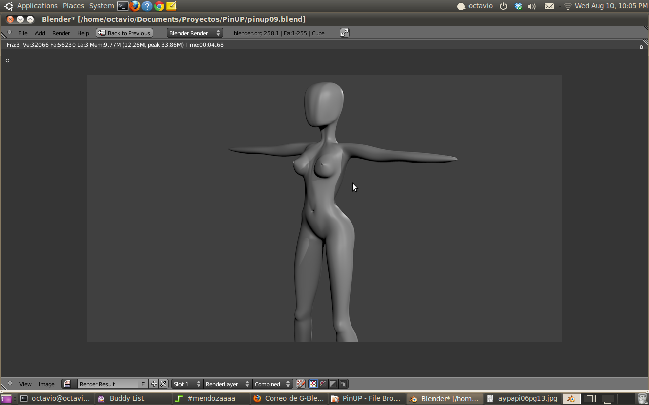
Task: Enable image painting brush icon
Action: [x=301, y=384]
